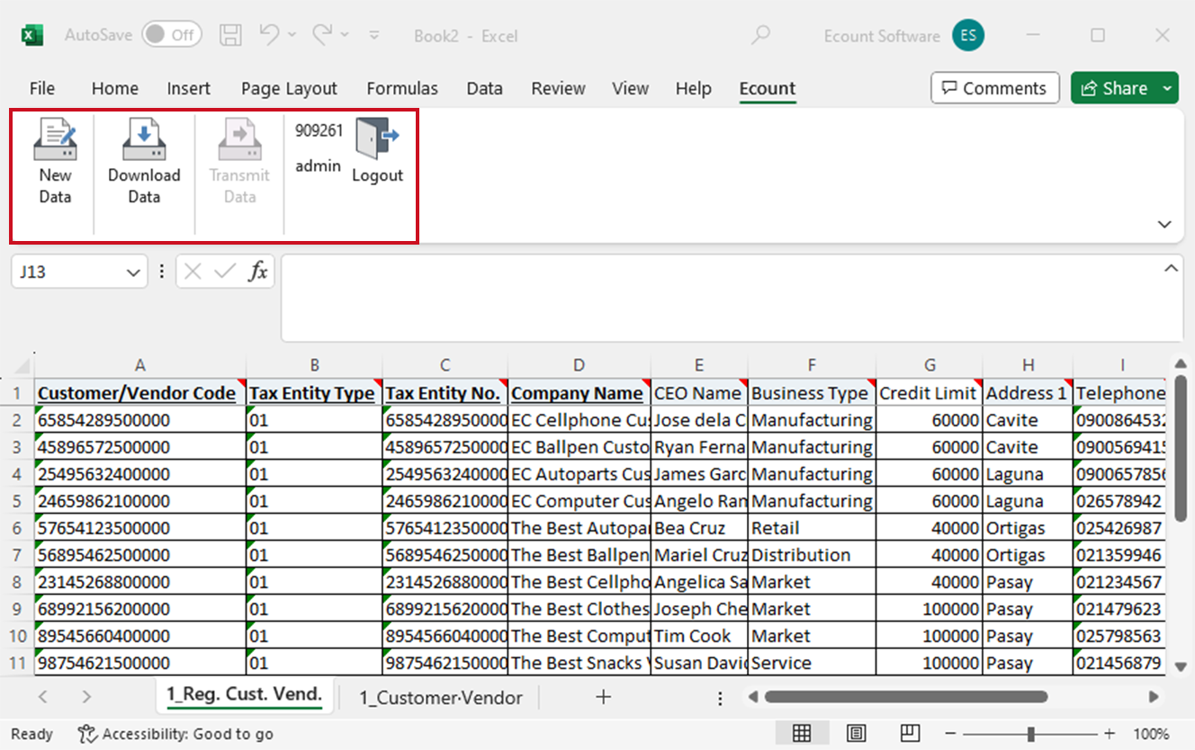Open the Formulas ribbon tab
Image resolution: width=1195 pixels, height=750 pixels.
[402, 88]
